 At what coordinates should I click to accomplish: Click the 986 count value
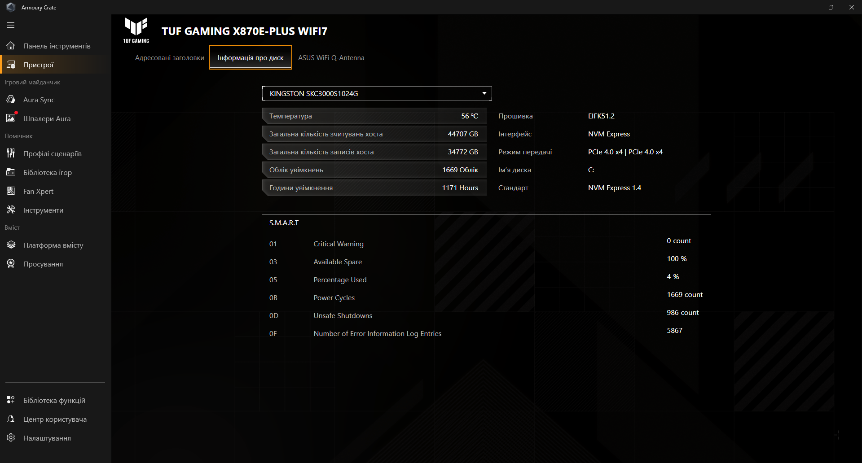(683, 312)
